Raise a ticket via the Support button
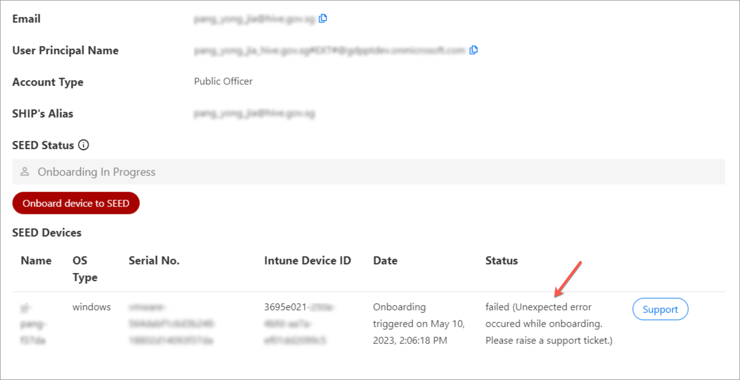Image resolution: width=740 pixels, height=380 pixels. pyautogui.click(x=660, y=309)
